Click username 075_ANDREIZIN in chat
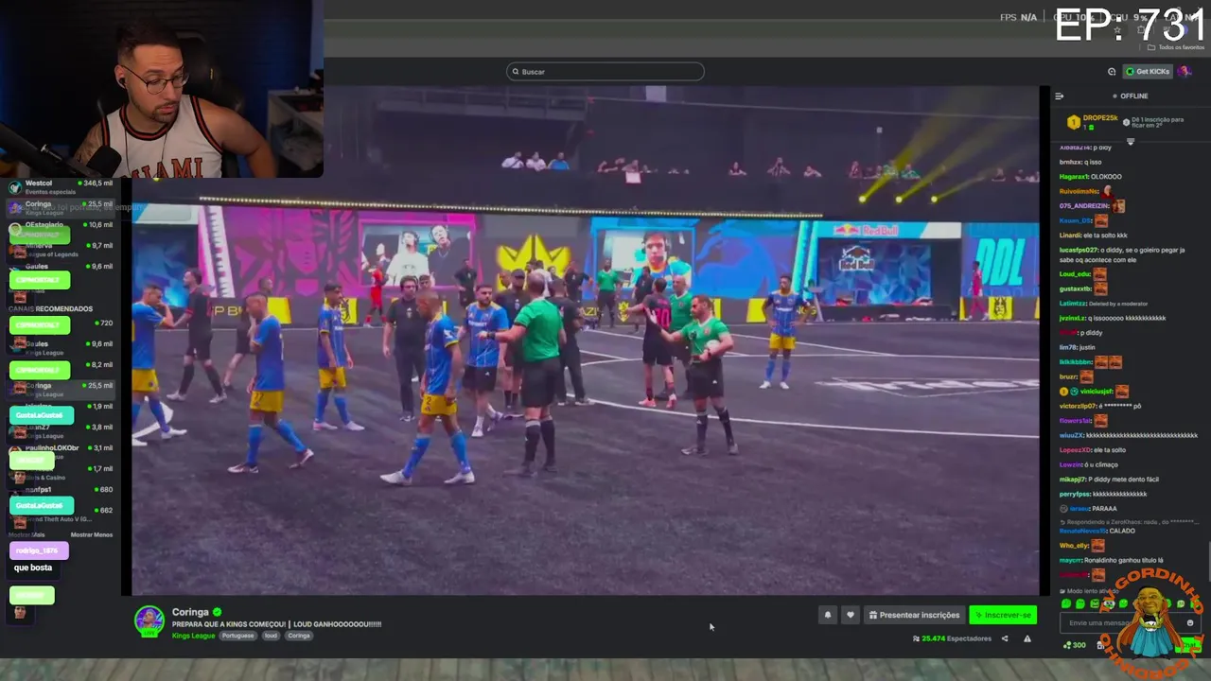 coord(1084,206)
